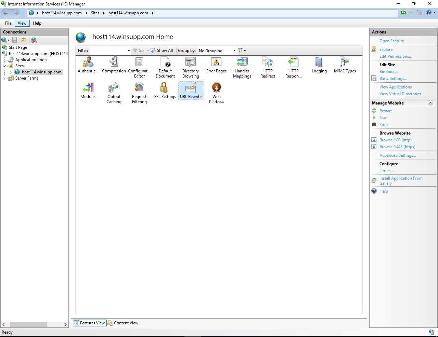438x337 pixels.
Task: Open the Authentication feature icon
Action: 88,65
